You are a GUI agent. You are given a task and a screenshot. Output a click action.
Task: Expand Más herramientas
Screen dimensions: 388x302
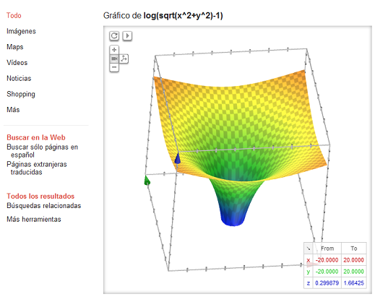[34, 220]
